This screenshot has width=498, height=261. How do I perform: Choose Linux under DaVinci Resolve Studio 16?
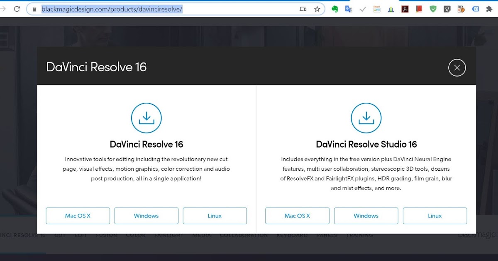tap(435, 216)
